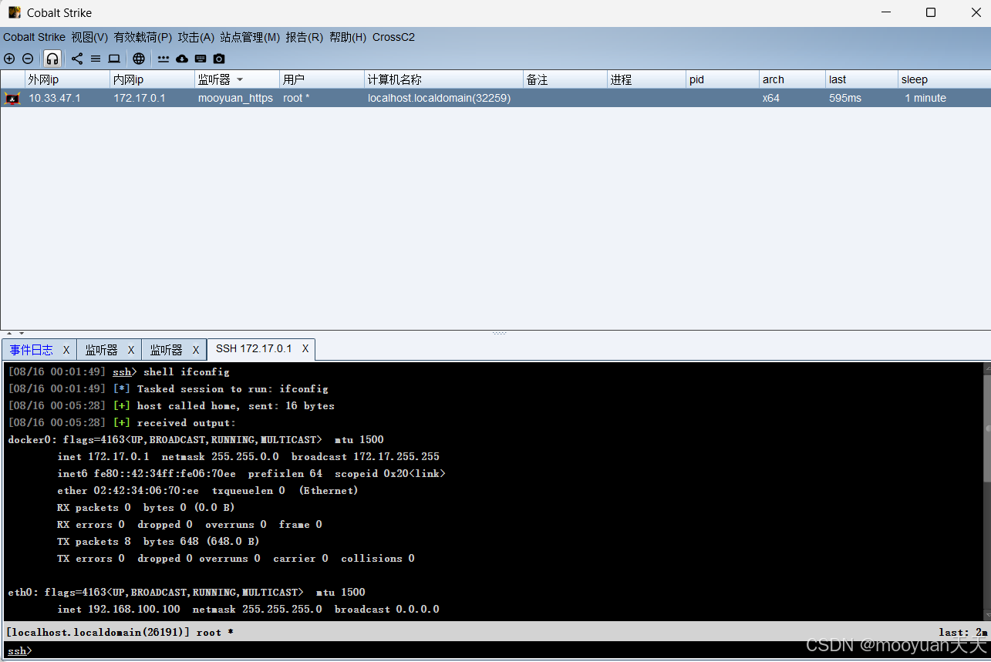
Task: Open the 帮助(H) menu
Action: tap(348, 37)
